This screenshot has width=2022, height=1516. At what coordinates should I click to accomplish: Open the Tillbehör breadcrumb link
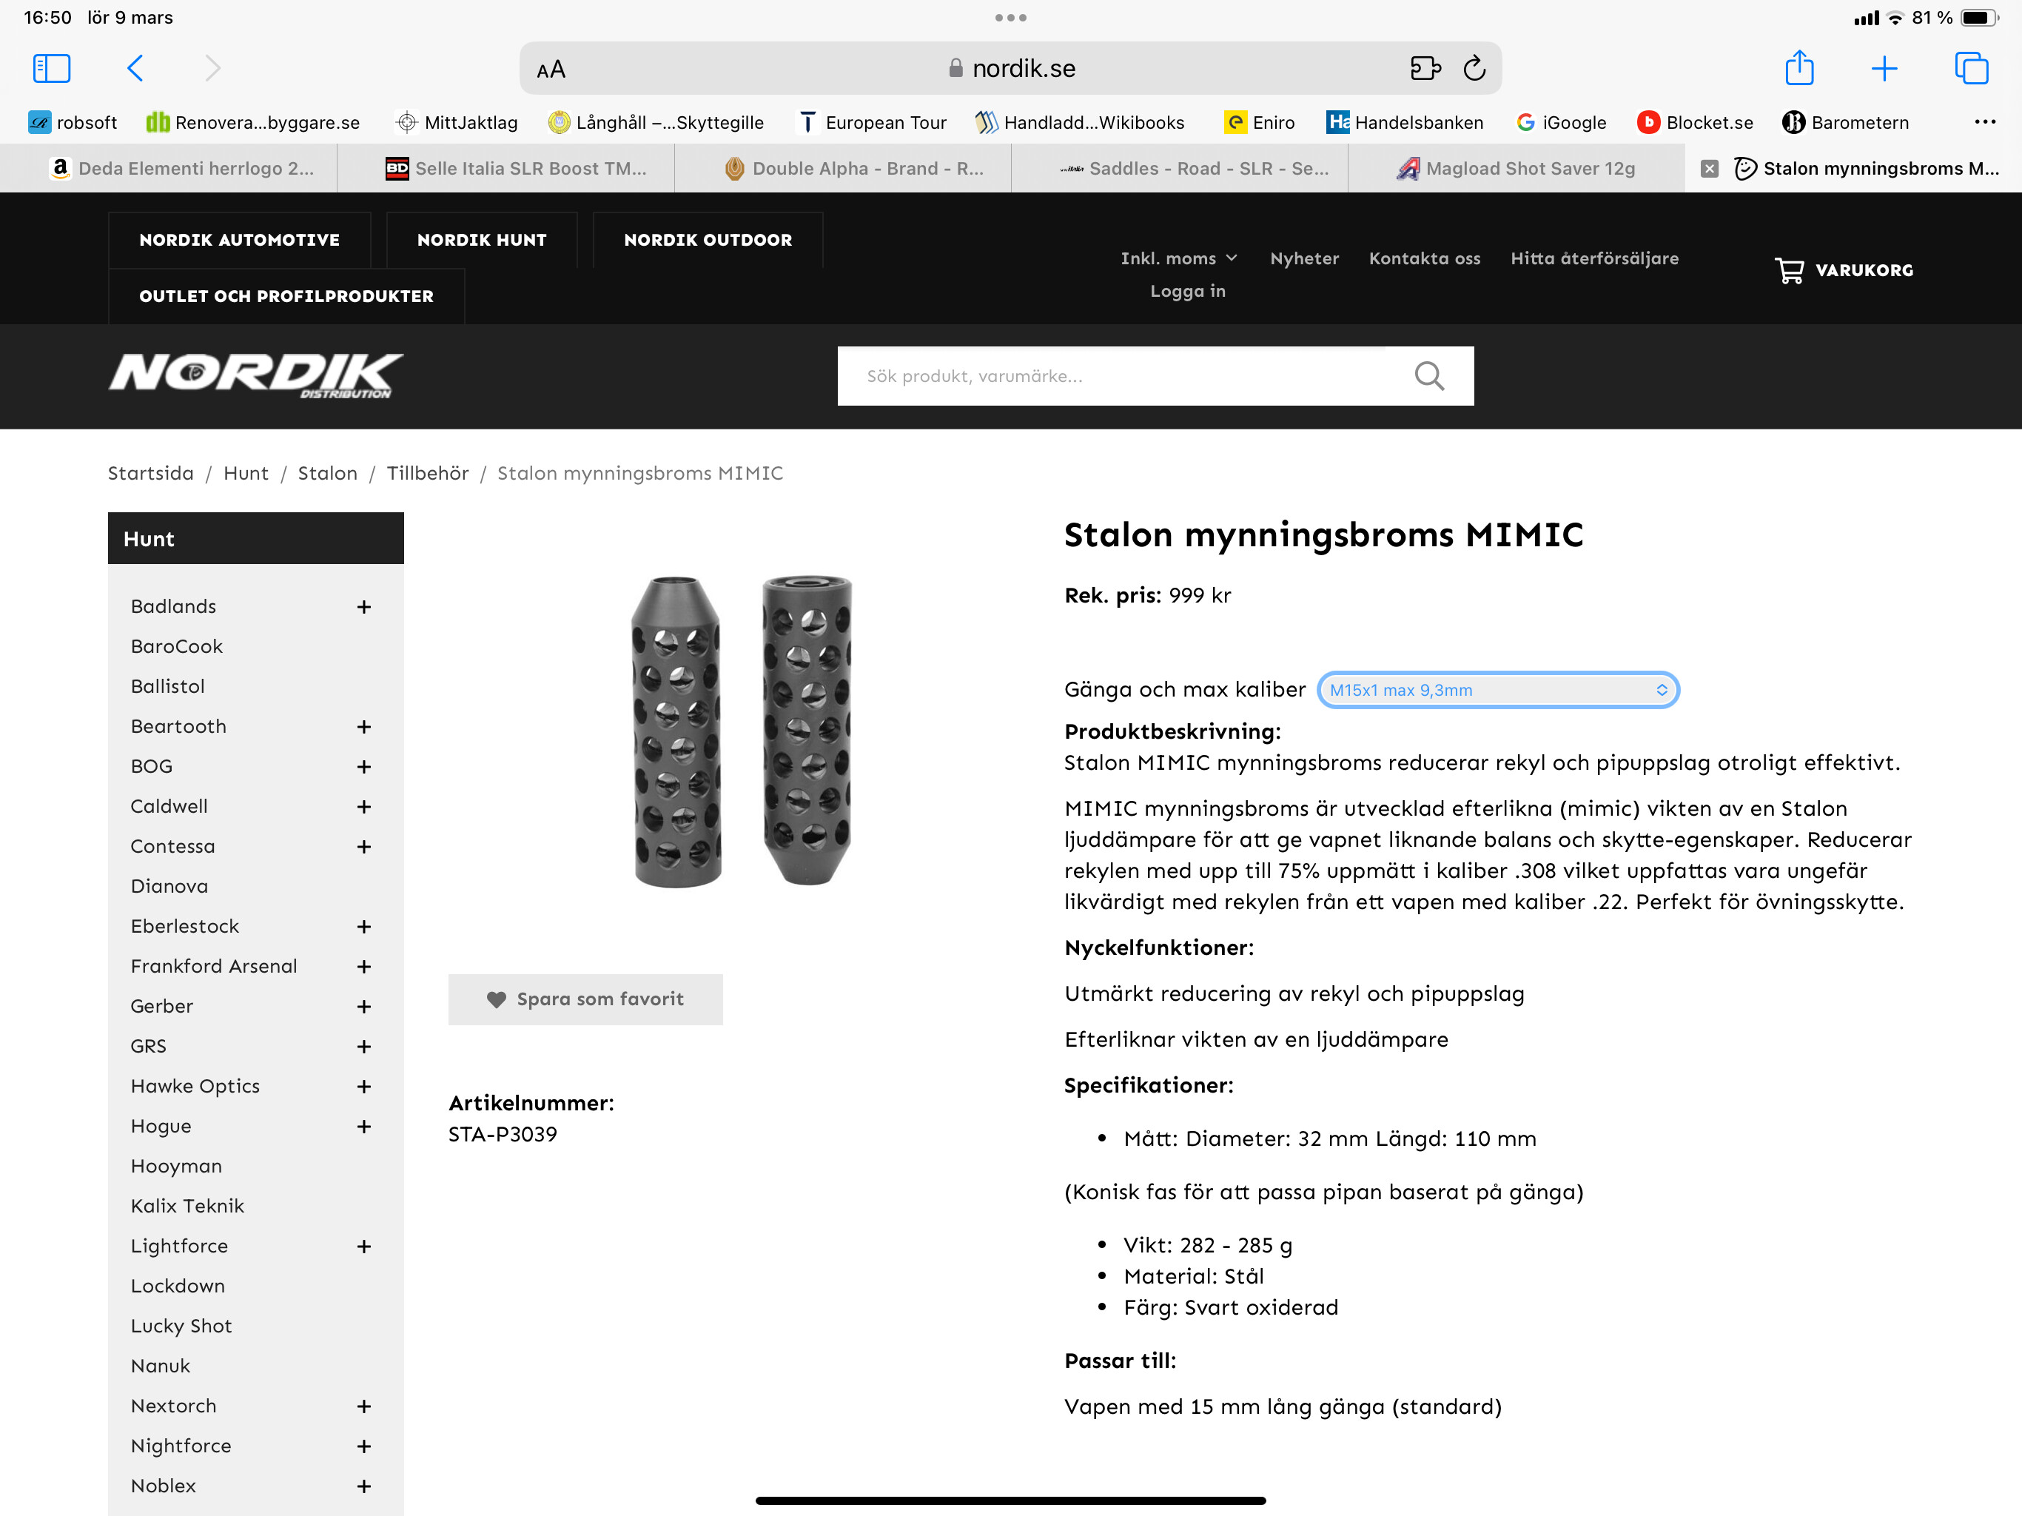point(427,473)
